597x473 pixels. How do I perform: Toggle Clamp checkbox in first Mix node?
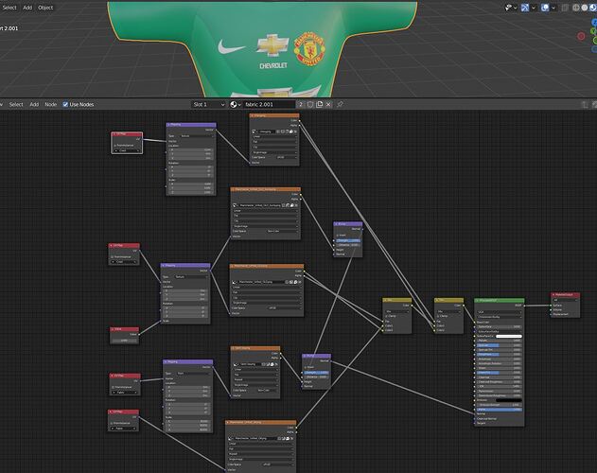[x=387, y=316]
